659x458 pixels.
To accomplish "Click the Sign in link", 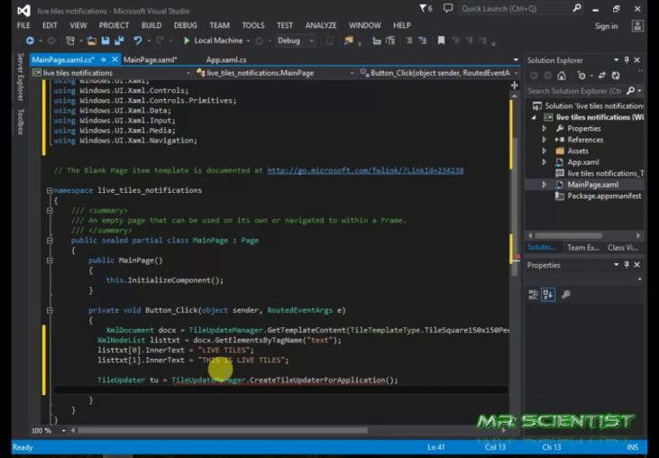I will [606, 26].
